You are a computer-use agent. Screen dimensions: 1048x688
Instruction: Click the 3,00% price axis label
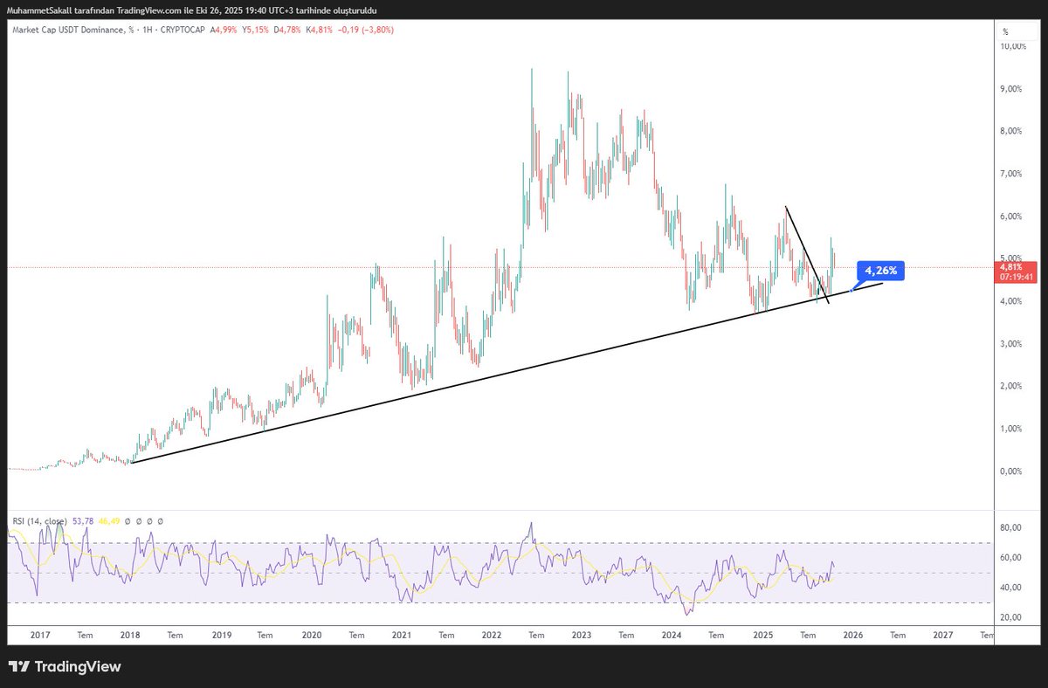click(x=1011, y=344)
